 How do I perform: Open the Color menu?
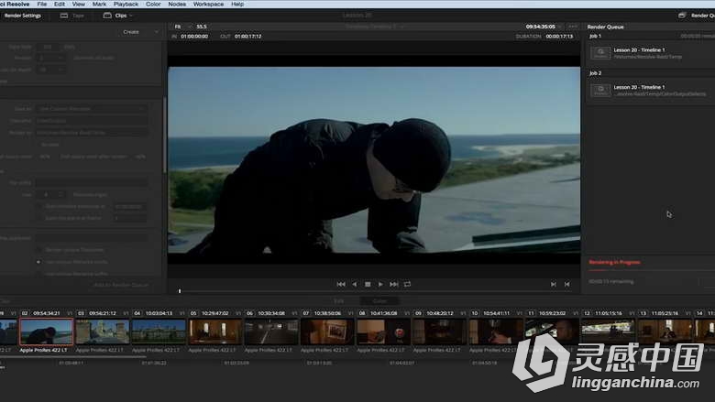(x=153, y=4)
